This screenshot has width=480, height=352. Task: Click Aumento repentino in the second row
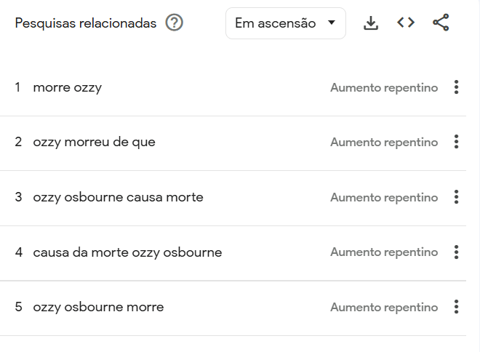[384, 143]
